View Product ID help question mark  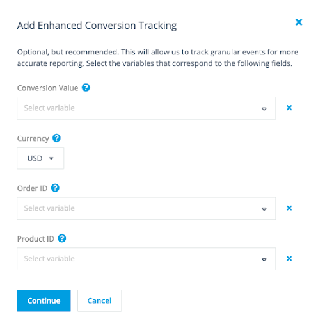click(62, 238)
